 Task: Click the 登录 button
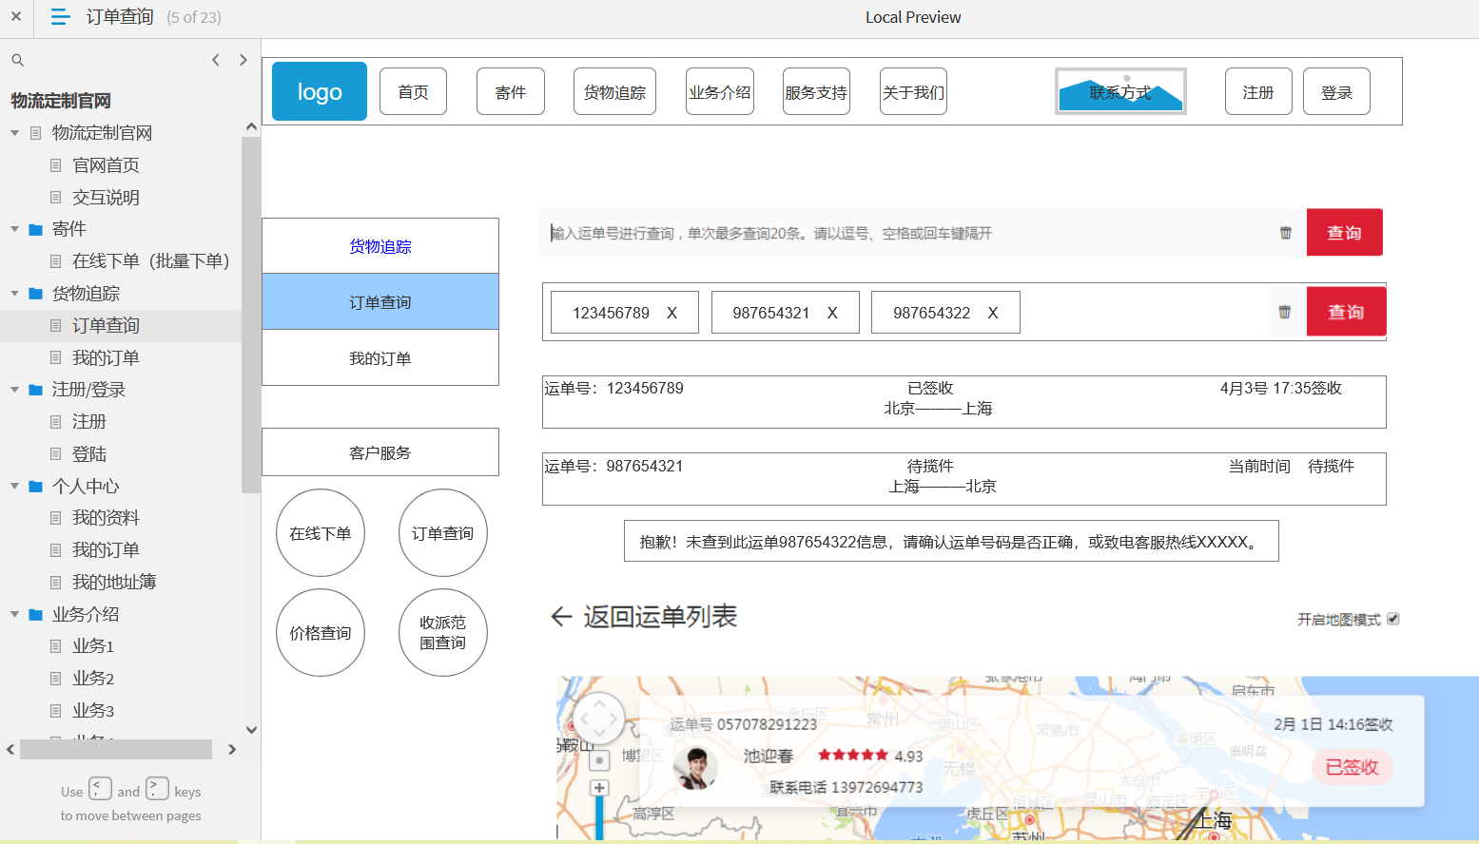coord(1336,91)
